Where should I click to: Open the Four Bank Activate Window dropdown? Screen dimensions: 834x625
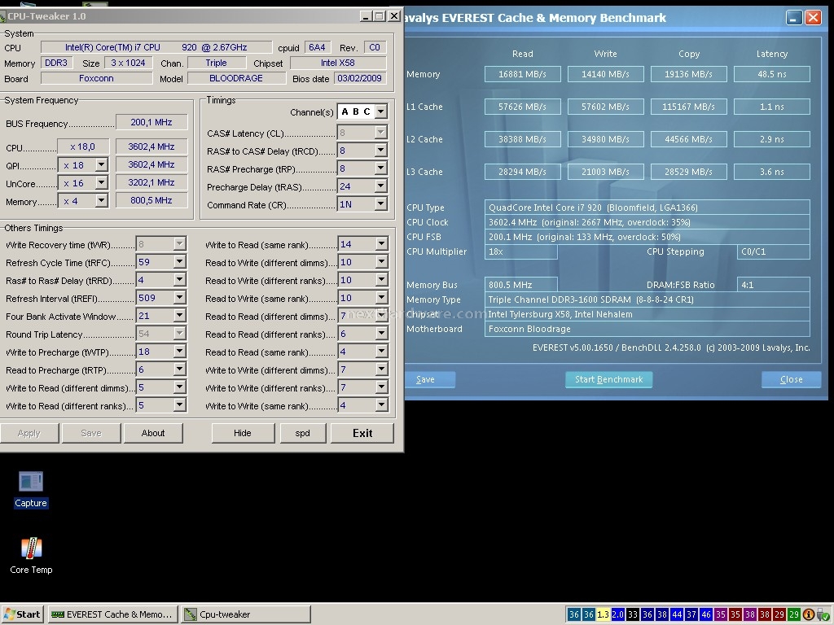click(x=180, y=316)
